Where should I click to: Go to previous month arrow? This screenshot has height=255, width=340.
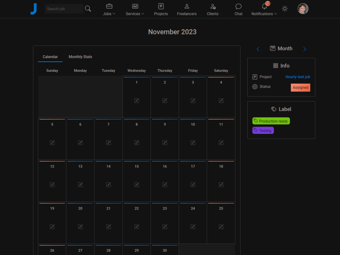point(258,49)
